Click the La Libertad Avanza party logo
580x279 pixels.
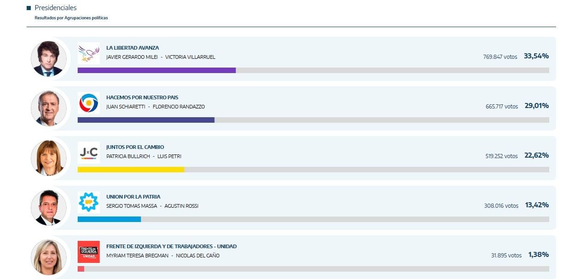tap(89, 53)
